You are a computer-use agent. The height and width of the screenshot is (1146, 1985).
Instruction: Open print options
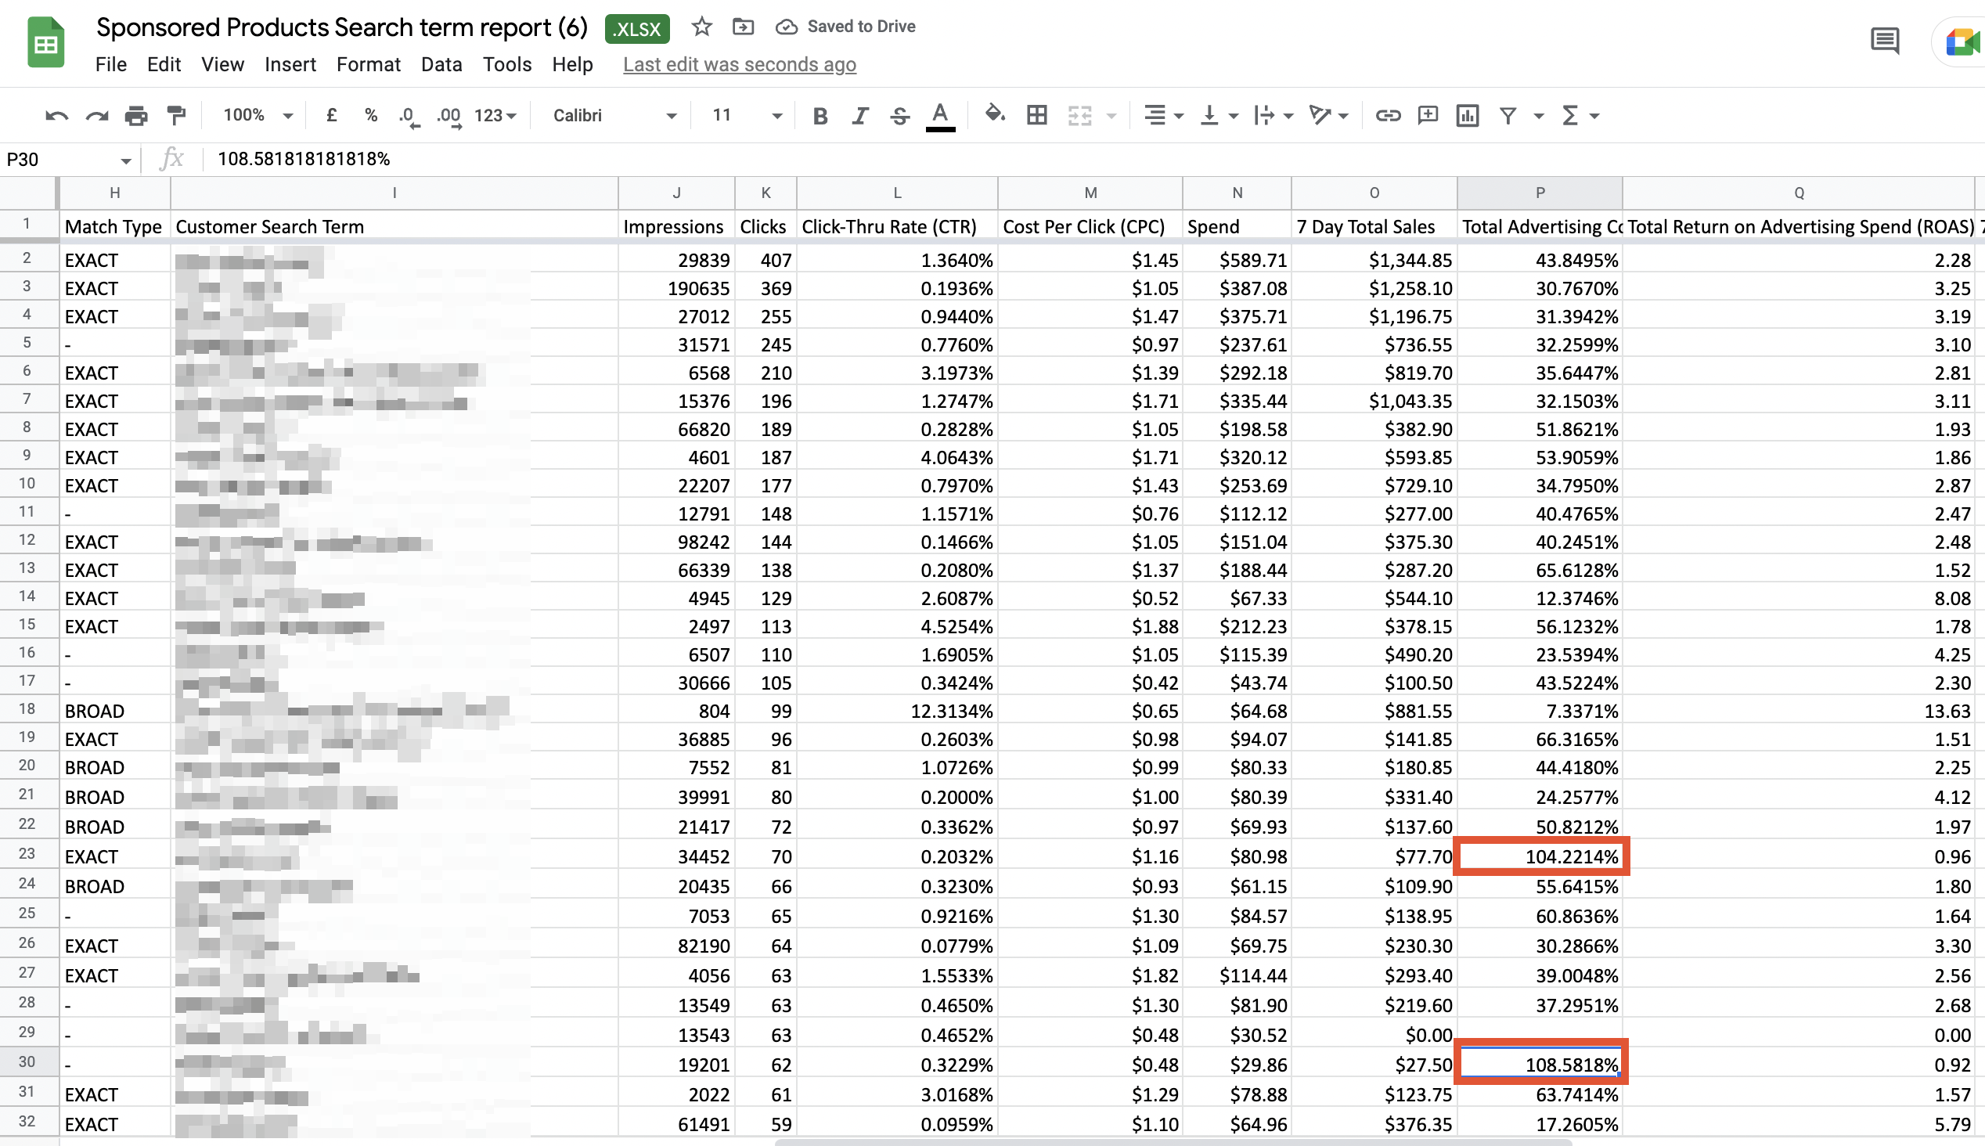click(x=137, y=115)
